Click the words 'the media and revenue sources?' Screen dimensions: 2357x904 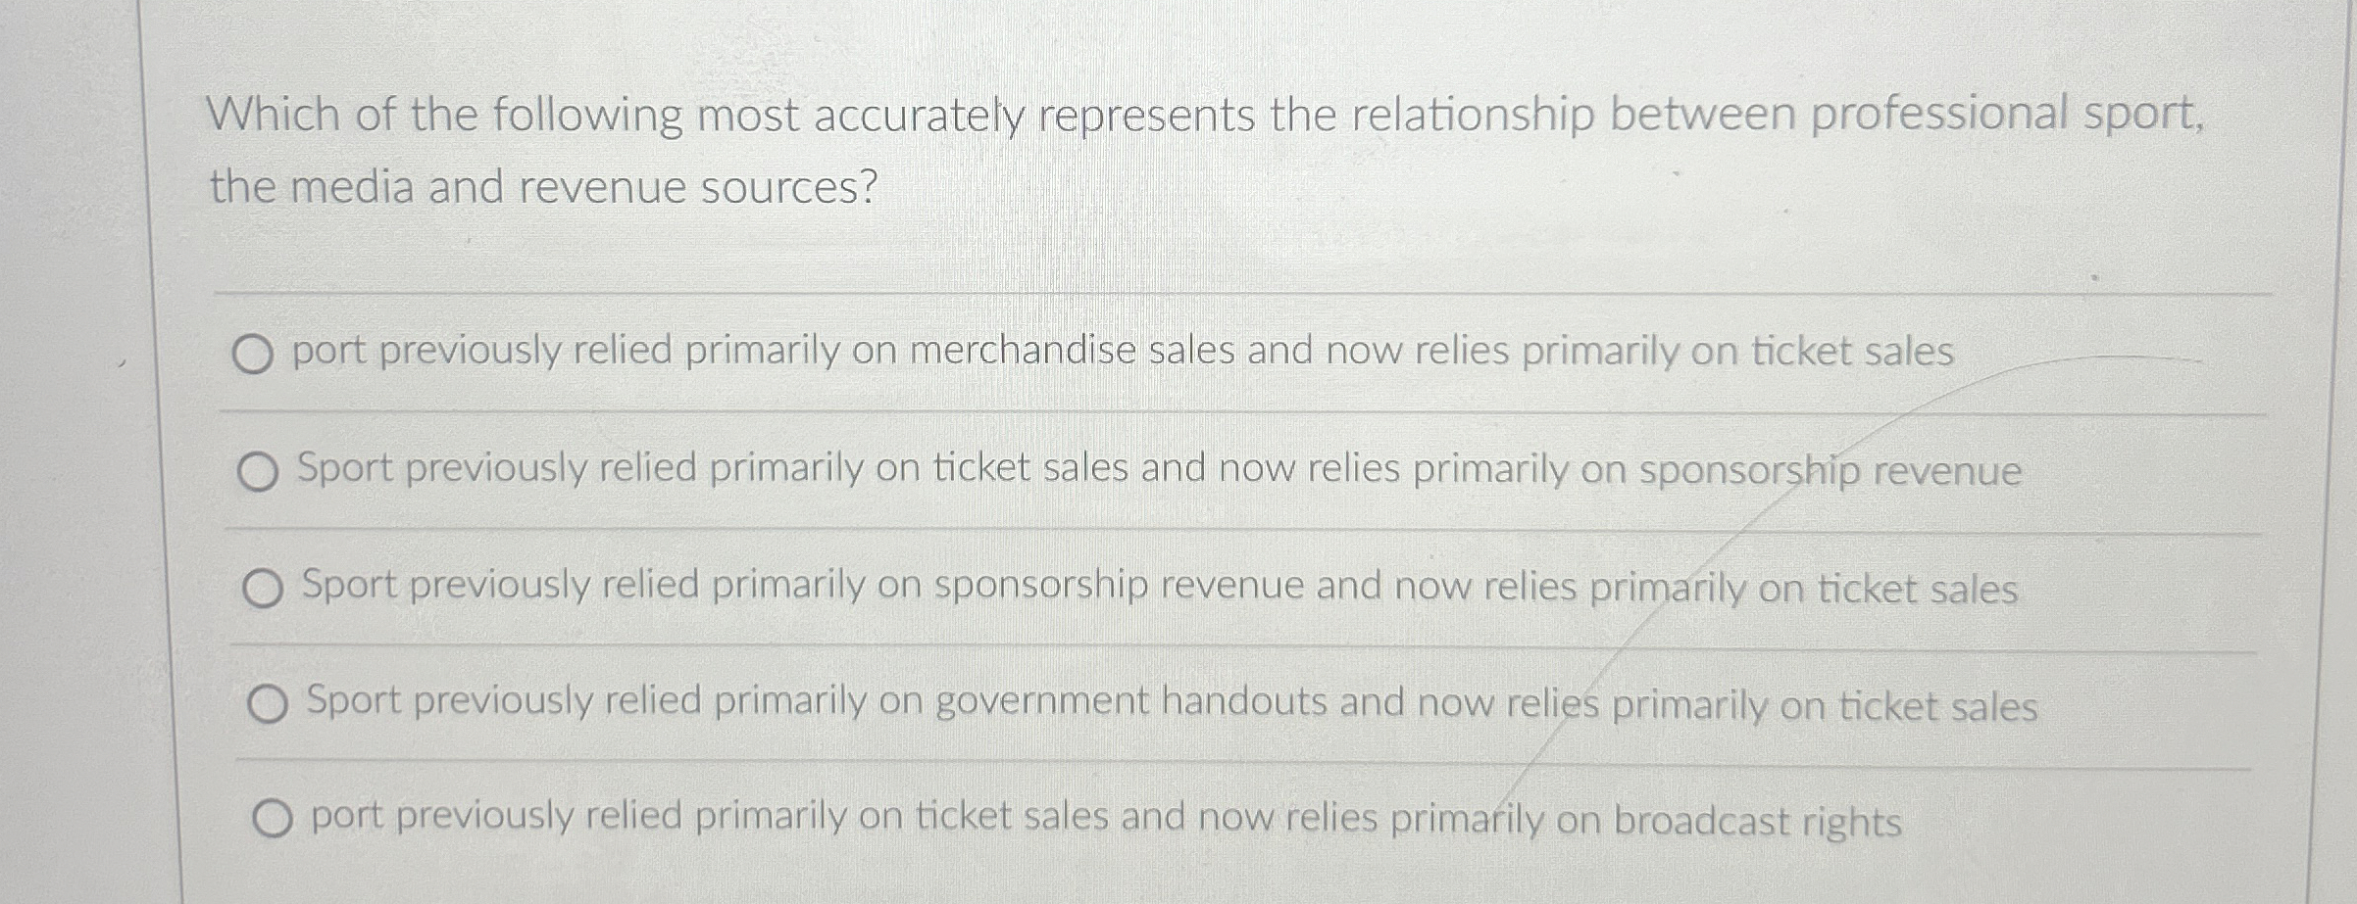[543, 187]
